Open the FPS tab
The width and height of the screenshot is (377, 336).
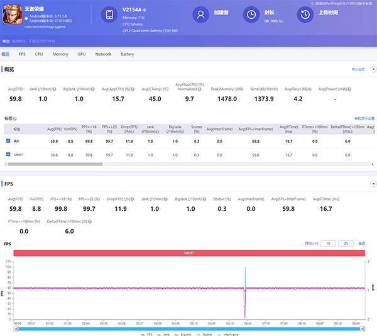click(x=23, y=54)
